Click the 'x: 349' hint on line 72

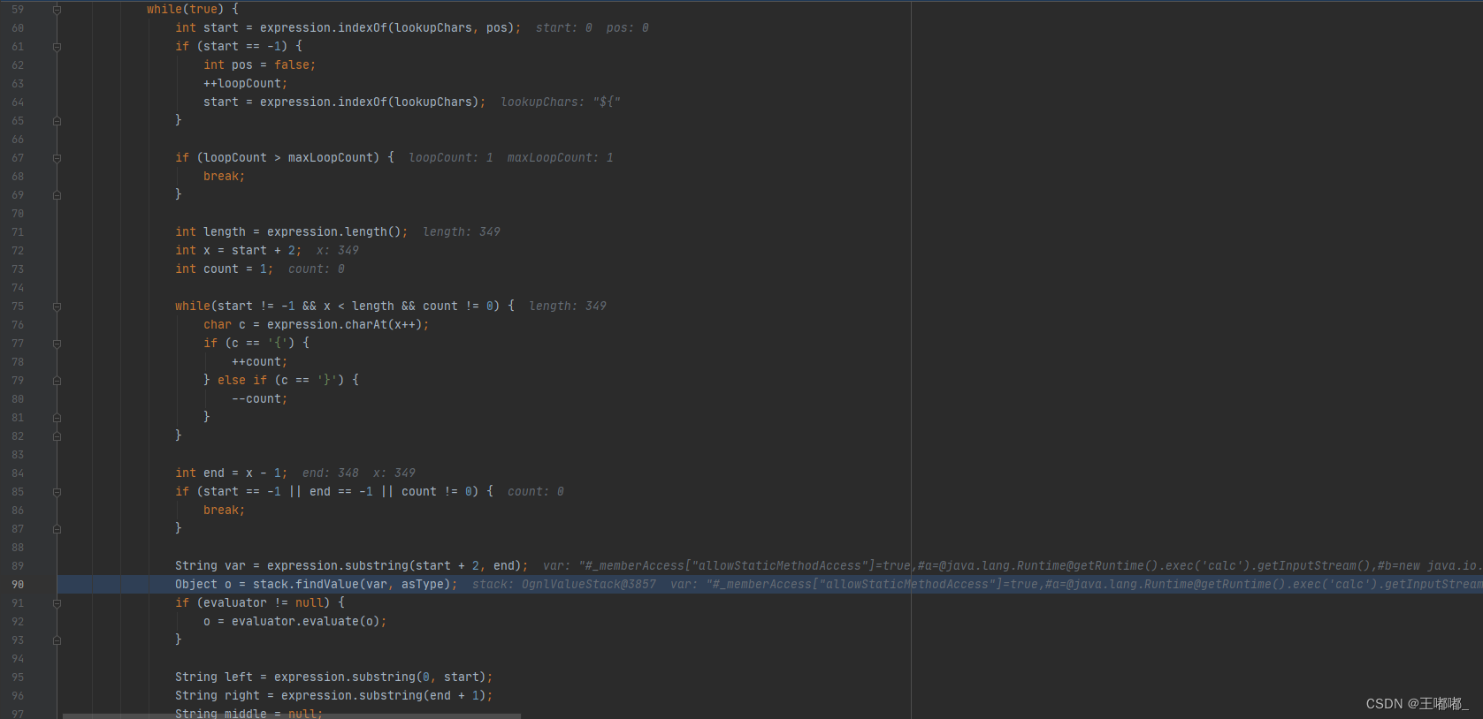(338, 251)
